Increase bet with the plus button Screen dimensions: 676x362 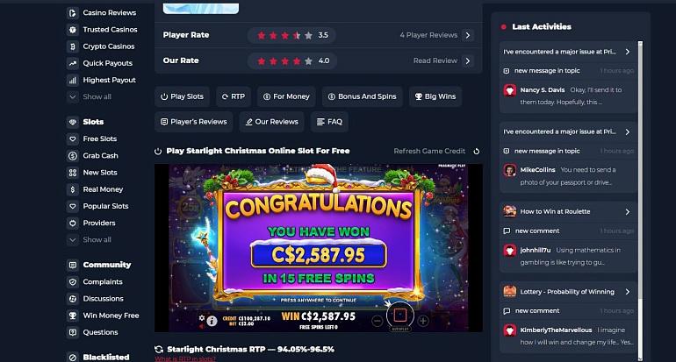[423, 321]
